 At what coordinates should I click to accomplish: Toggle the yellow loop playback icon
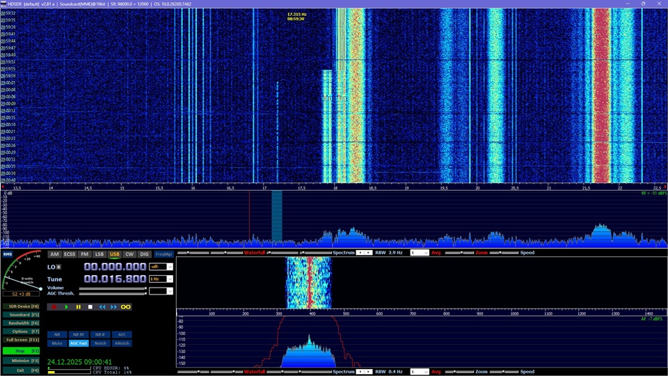click(x=126, y=306)
